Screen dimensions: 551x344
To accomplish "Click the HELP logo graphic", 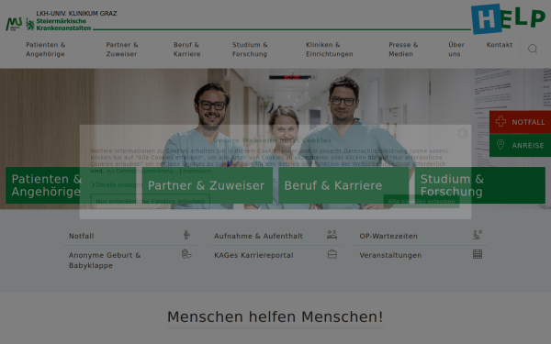I will click(x=508, y=18).
